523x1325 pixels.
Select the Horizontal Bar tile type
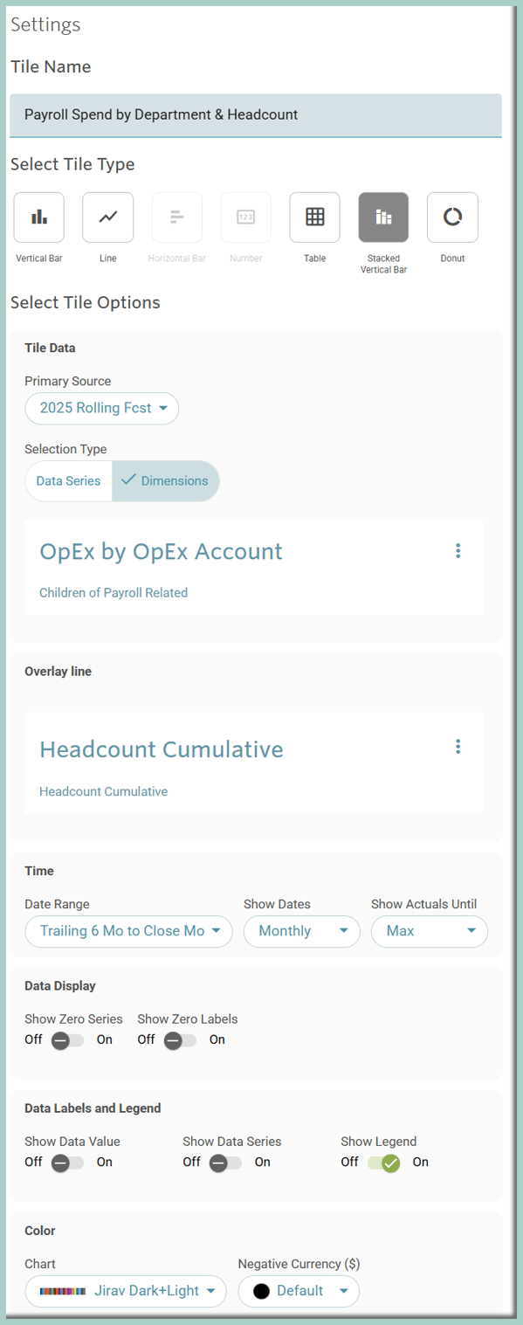click(x=177, y=217)
